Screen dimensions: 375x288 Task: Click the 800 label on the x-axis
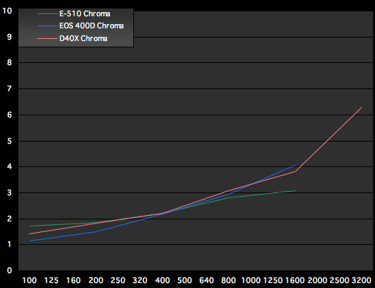[x=228, y=280]
